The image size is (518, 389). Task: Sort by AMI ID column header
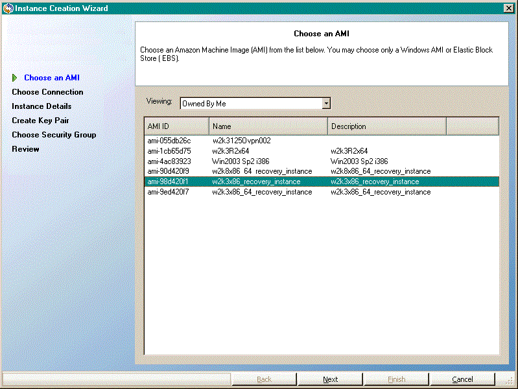pos(177,126)
